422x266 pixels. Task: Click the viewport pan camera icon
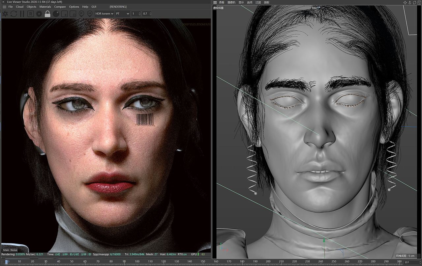[405, 2]
